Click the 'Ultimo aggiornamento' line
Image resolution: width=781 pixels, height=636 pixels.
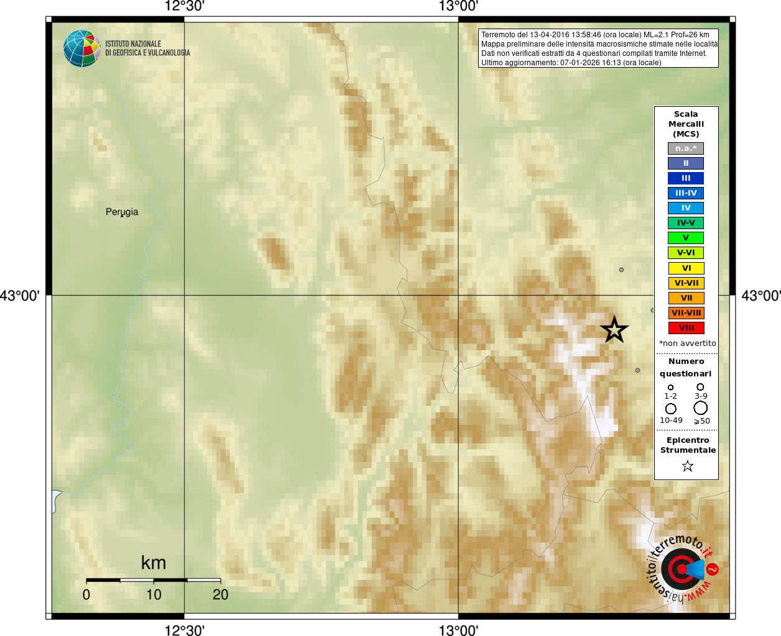pos(571,63)
